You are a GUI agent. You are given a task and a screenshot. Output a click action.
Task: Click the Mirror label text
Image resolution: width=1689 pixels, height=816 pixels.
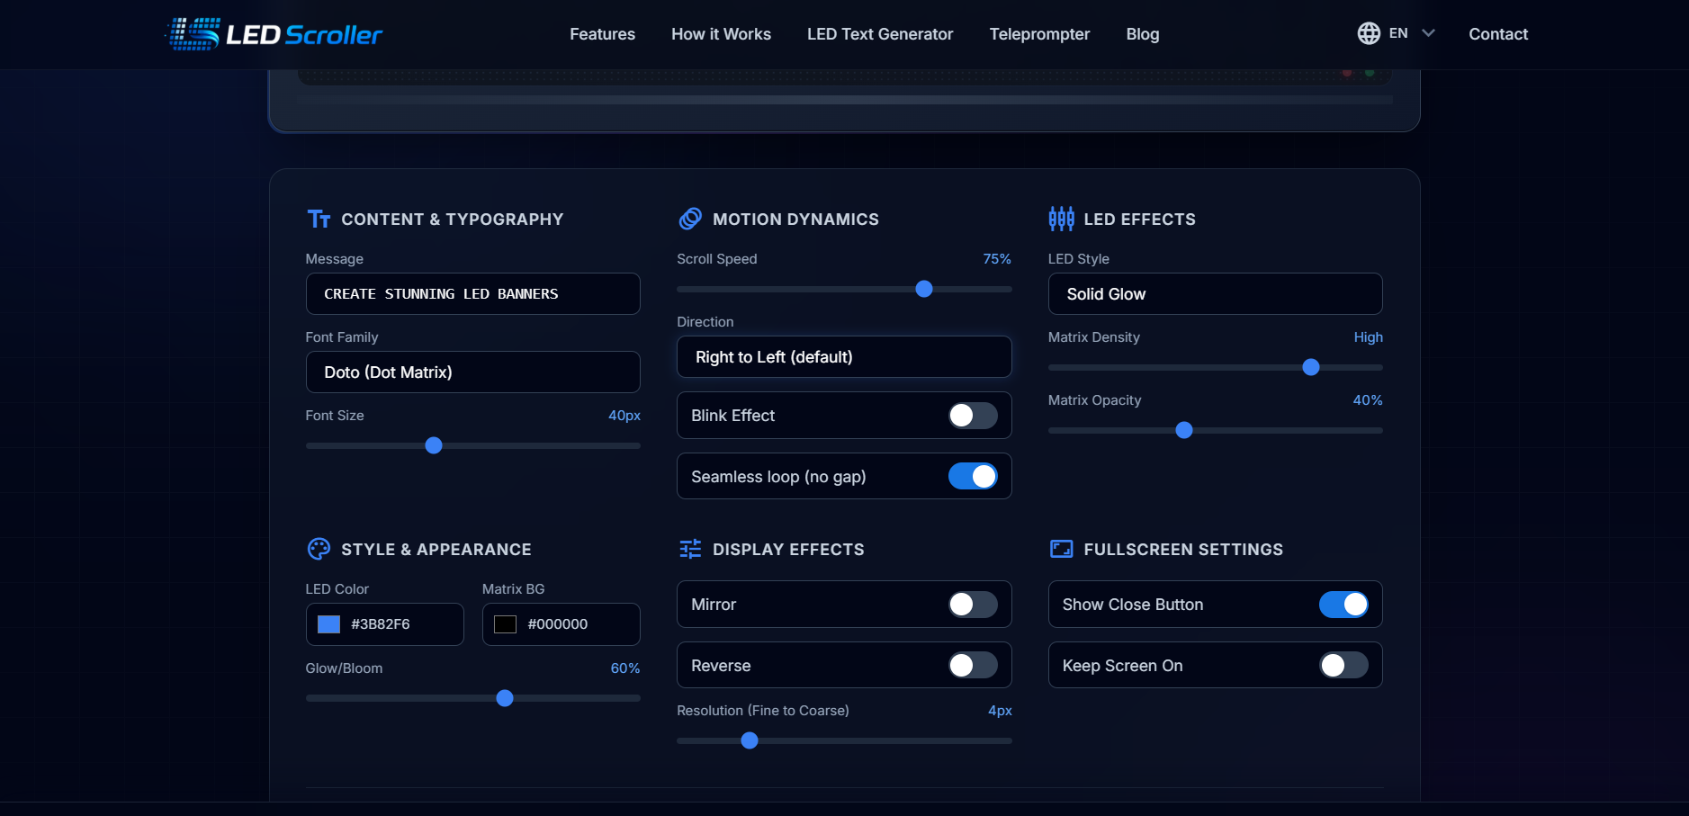(714, 605)
